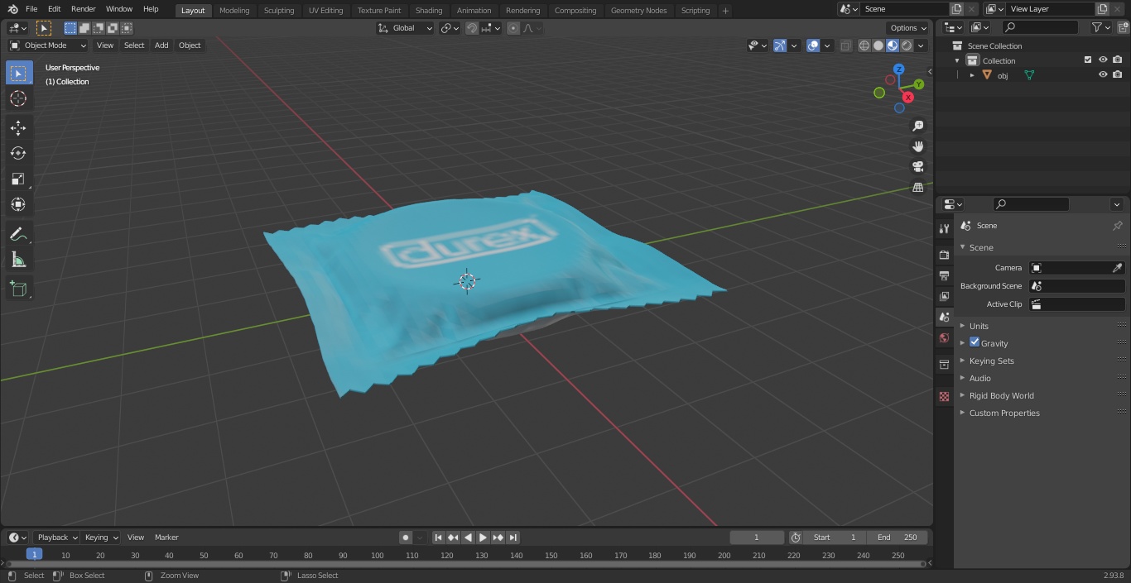Toggle proportional editing button
Viewport: 1131px width, 583px height.
(513, 28)
